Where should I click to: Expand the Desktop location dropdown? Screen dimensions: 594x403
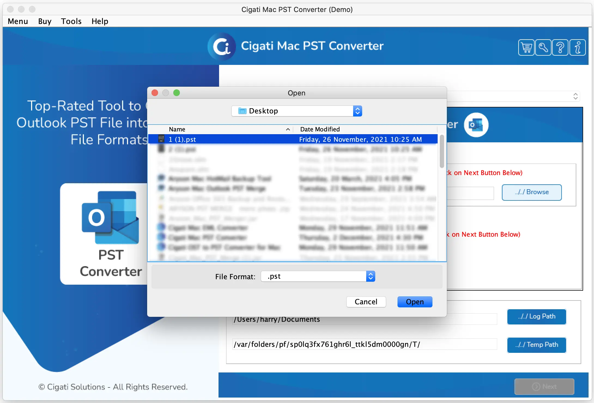pos(357,111)
